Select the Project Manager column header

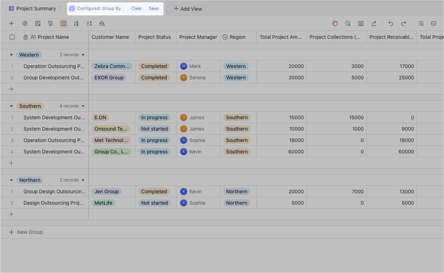tap(198, 37)
